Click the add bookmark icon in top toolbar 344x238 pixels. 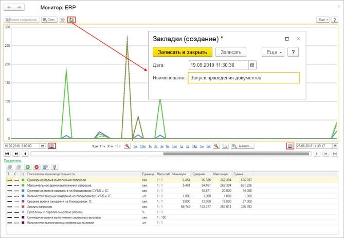[x=72, y=20]
